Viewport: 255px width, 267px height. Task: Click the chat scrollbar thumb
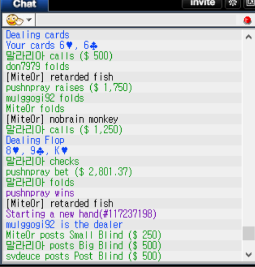tap(249, 233)
